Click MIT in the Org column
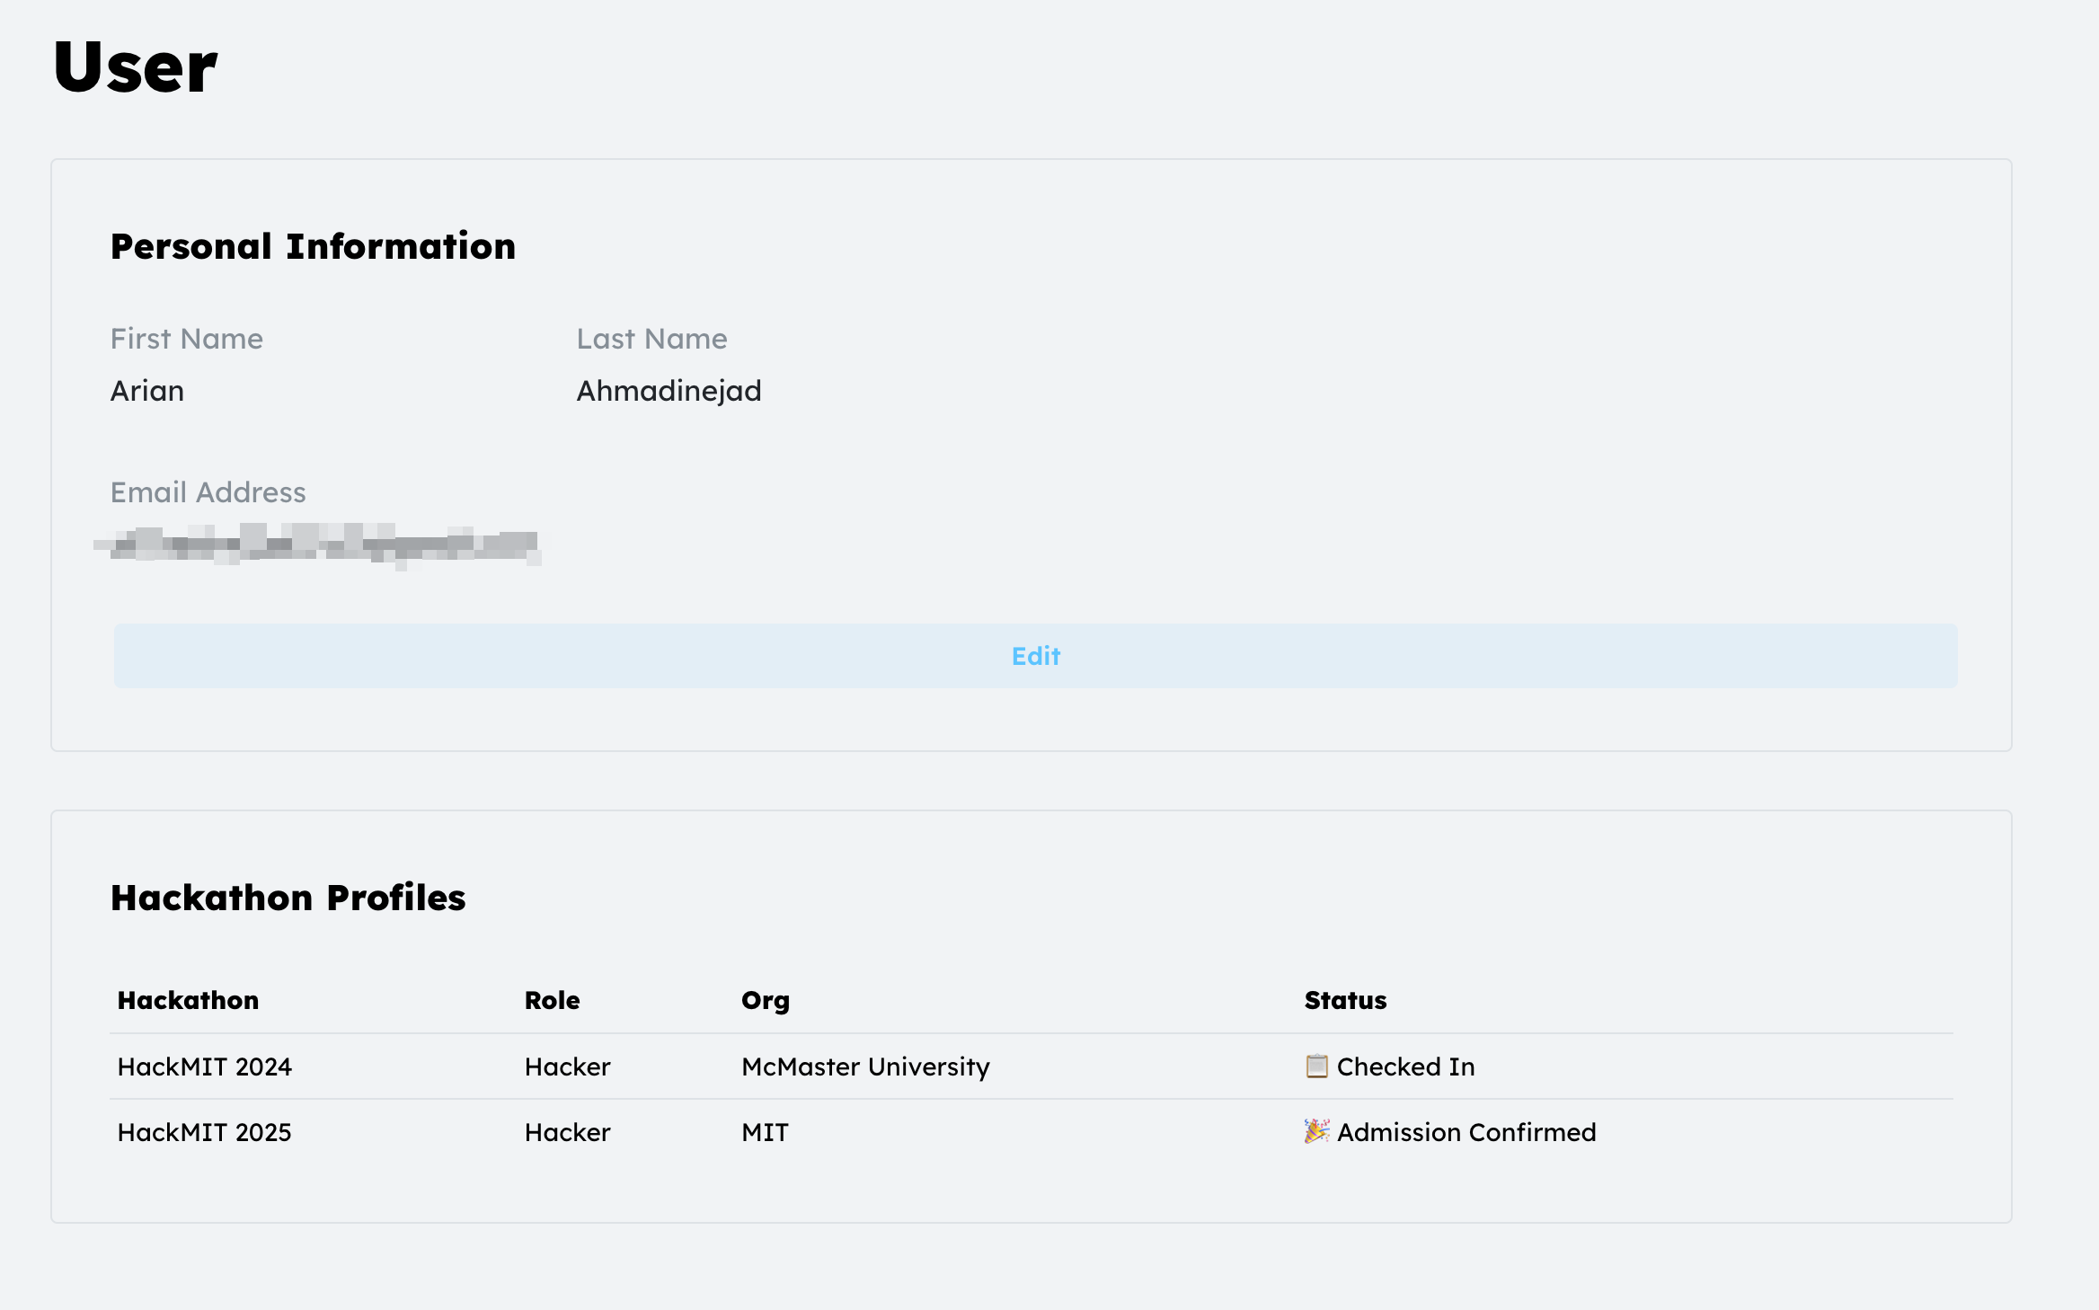The width and height of the screenshot is (2099, 1310). click(x=763, y=1131)
